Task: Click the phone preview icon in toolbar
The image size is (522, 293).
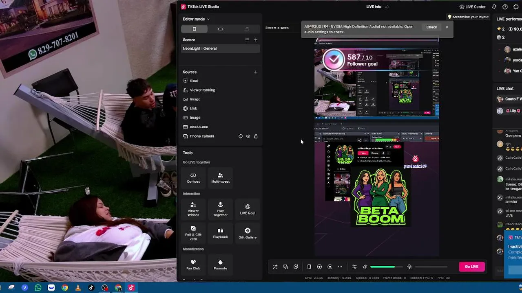Action: point(309,267)
